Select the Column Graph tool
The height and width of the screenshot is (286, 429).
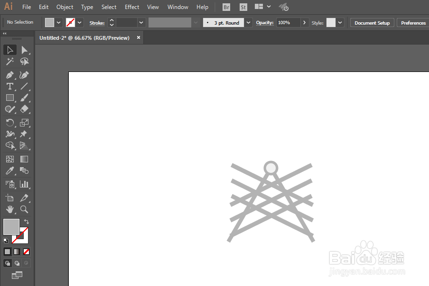[24, 184]
